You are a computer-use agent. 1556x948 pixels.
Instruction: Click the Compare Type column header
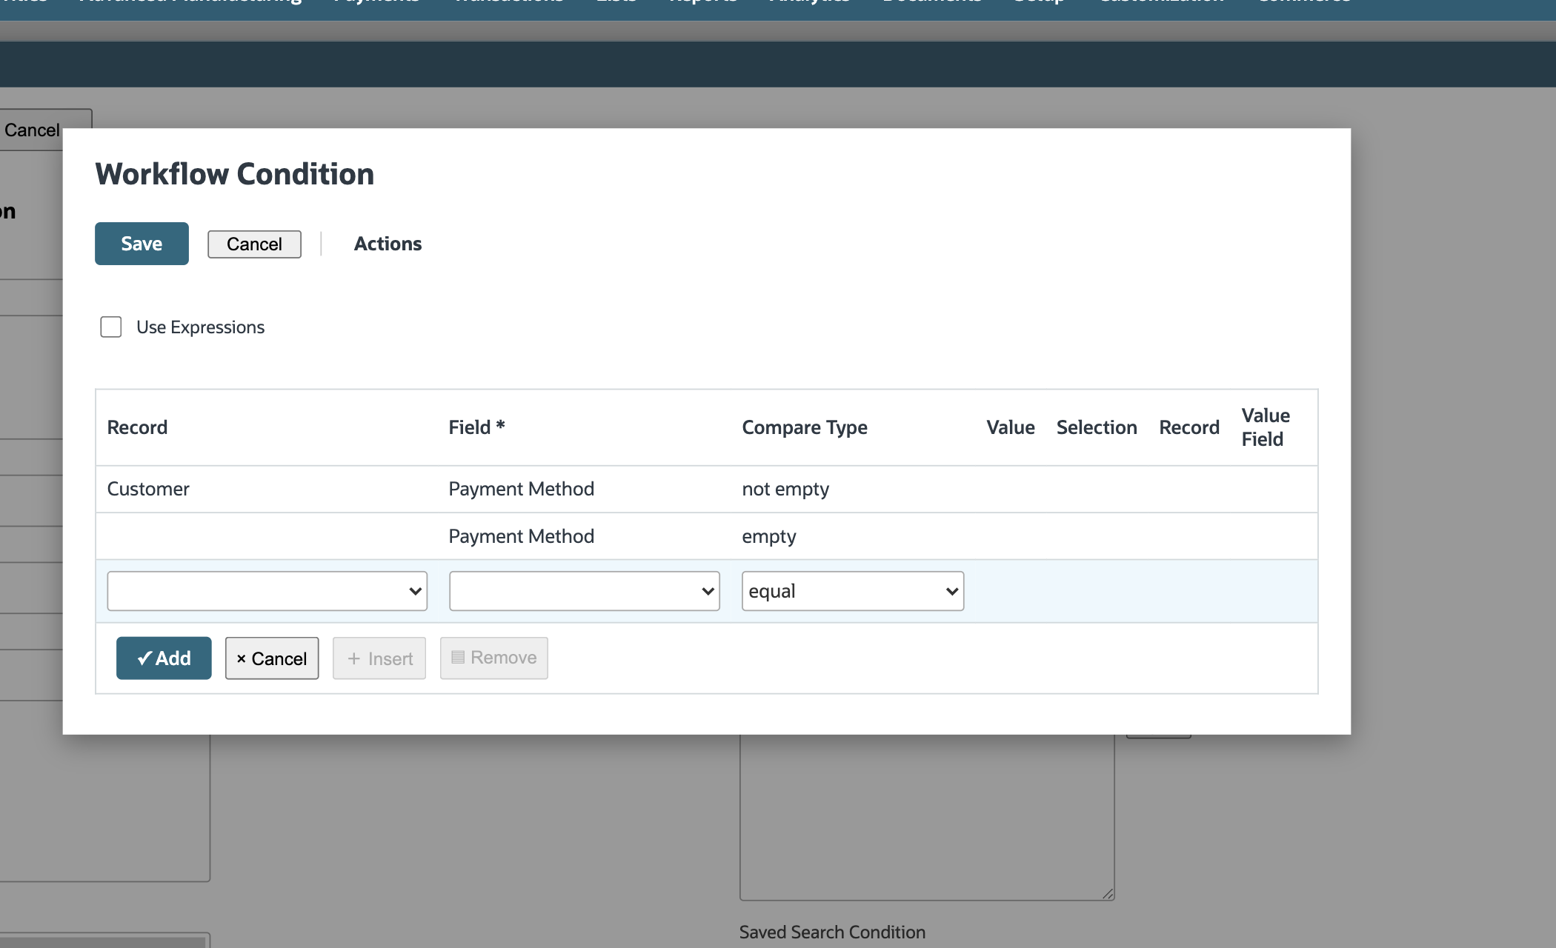coord(805,427)
